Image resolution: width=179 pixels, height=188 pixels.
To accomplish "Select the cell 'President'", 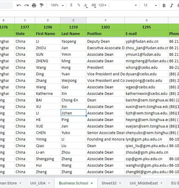I will [x=106, y=67].
